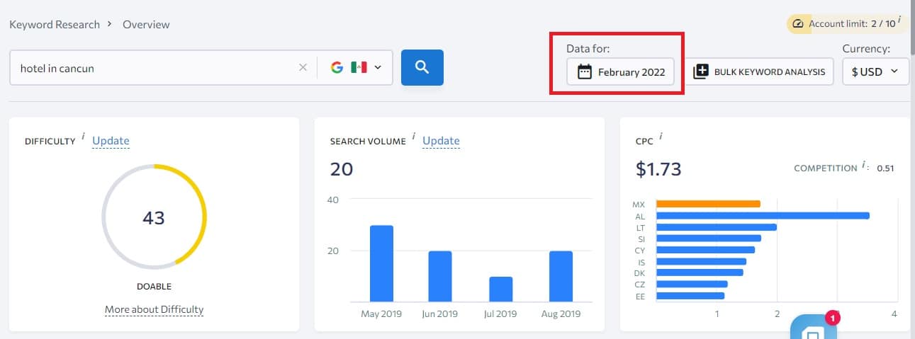Viewport: 915px width, 339px height.
Task: Click Update link next to Search Volume
Action: (x=441, y=140)
